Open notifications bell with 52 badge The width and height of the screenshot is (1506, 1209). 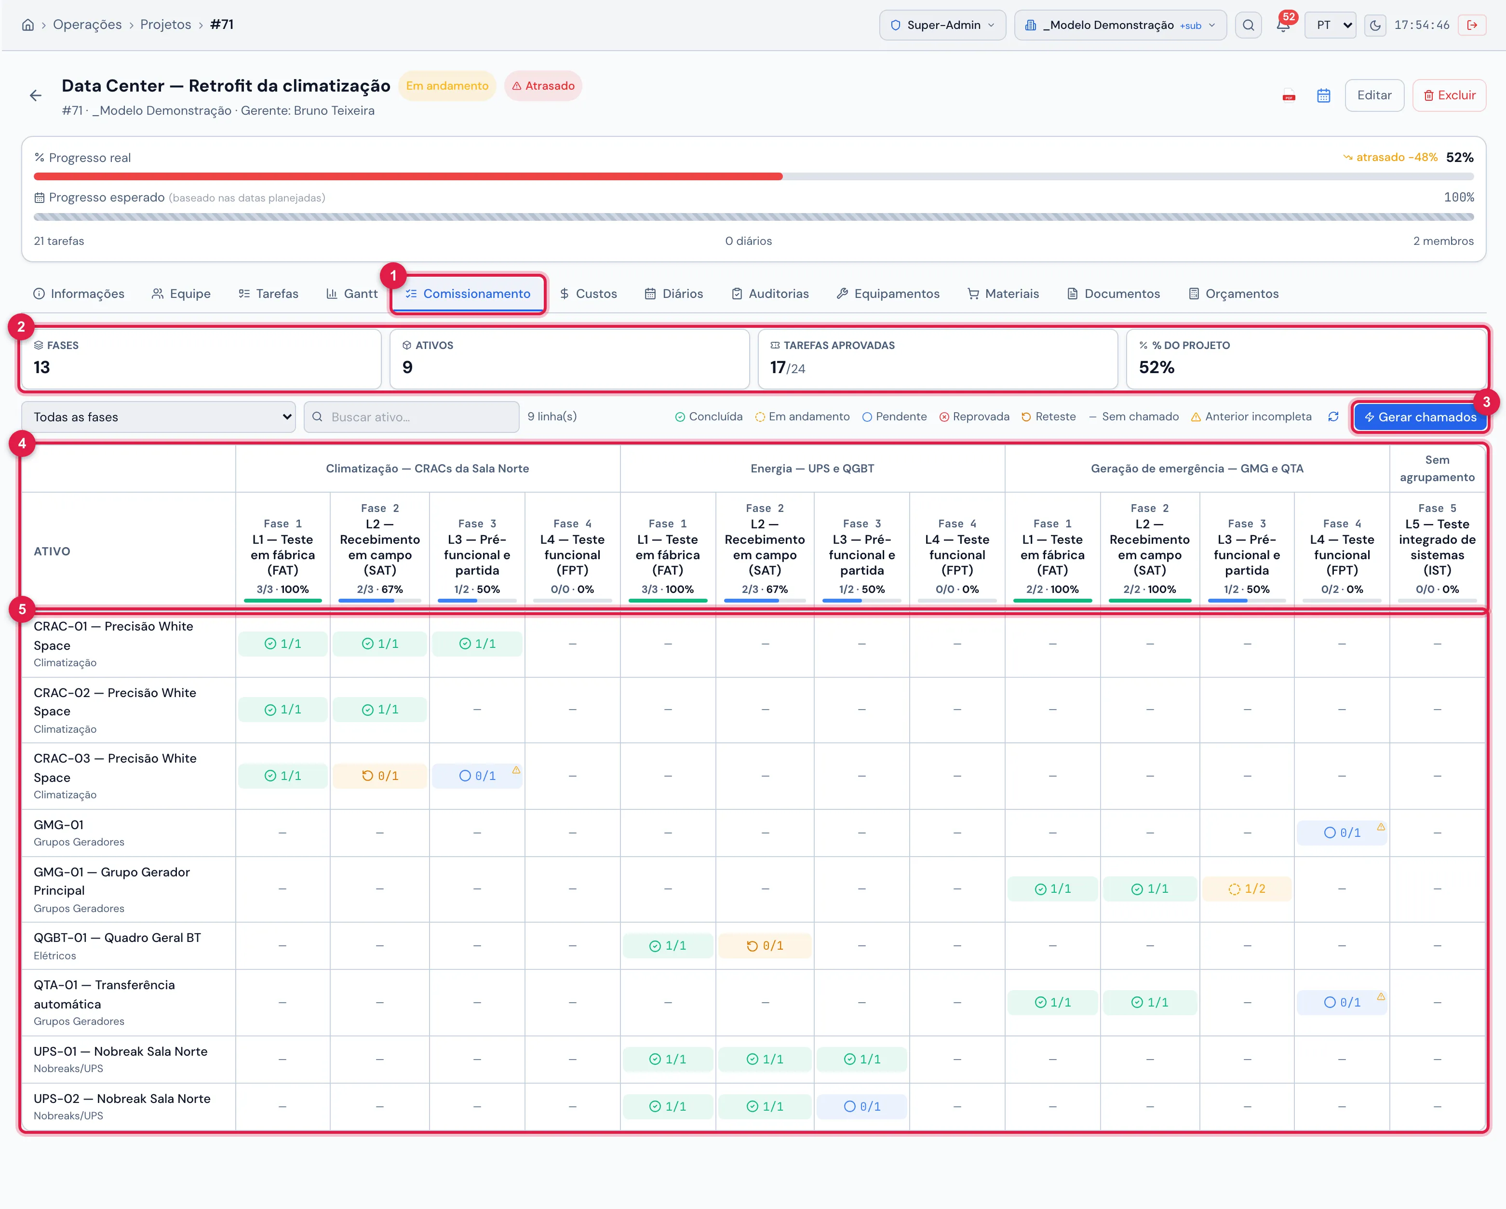tap(1282, 25)
